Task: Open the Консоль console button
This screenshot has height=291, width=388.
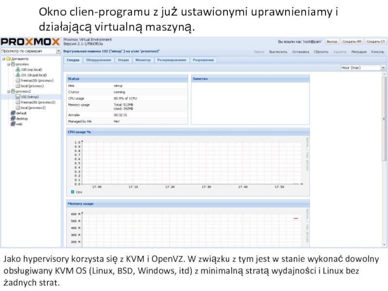Action: pyautogui.click(x=377, y=52)
